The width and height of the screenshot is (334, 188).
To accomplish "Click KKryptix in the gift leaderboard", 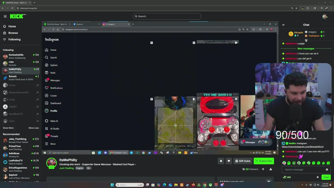I will 299,33.
